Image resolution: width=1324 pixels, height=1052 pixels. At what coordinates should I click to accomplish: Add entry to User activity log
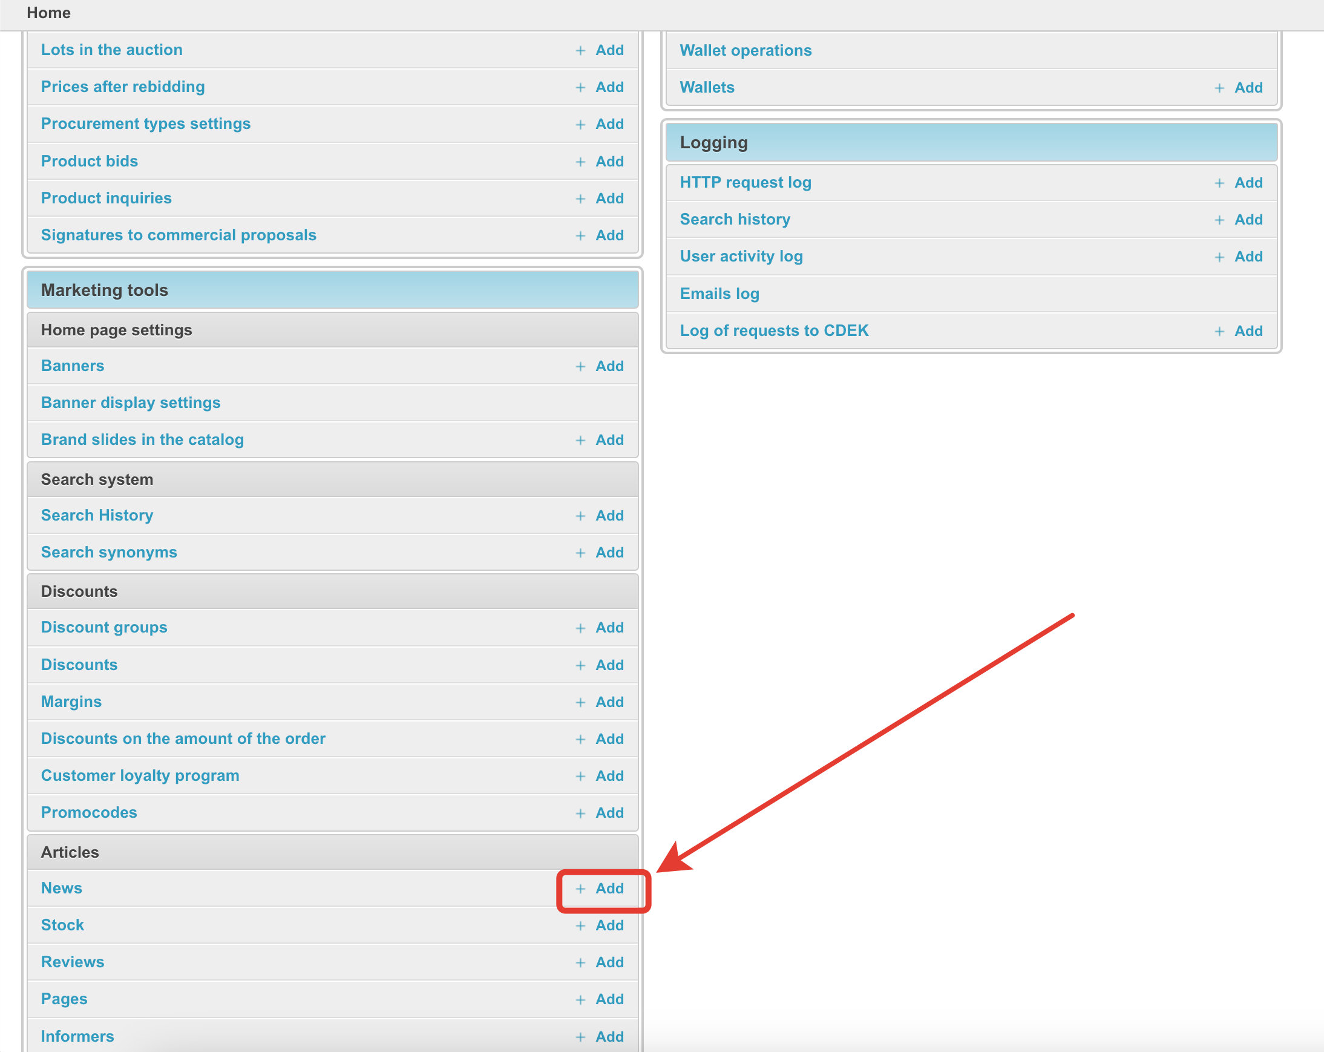1248,257
